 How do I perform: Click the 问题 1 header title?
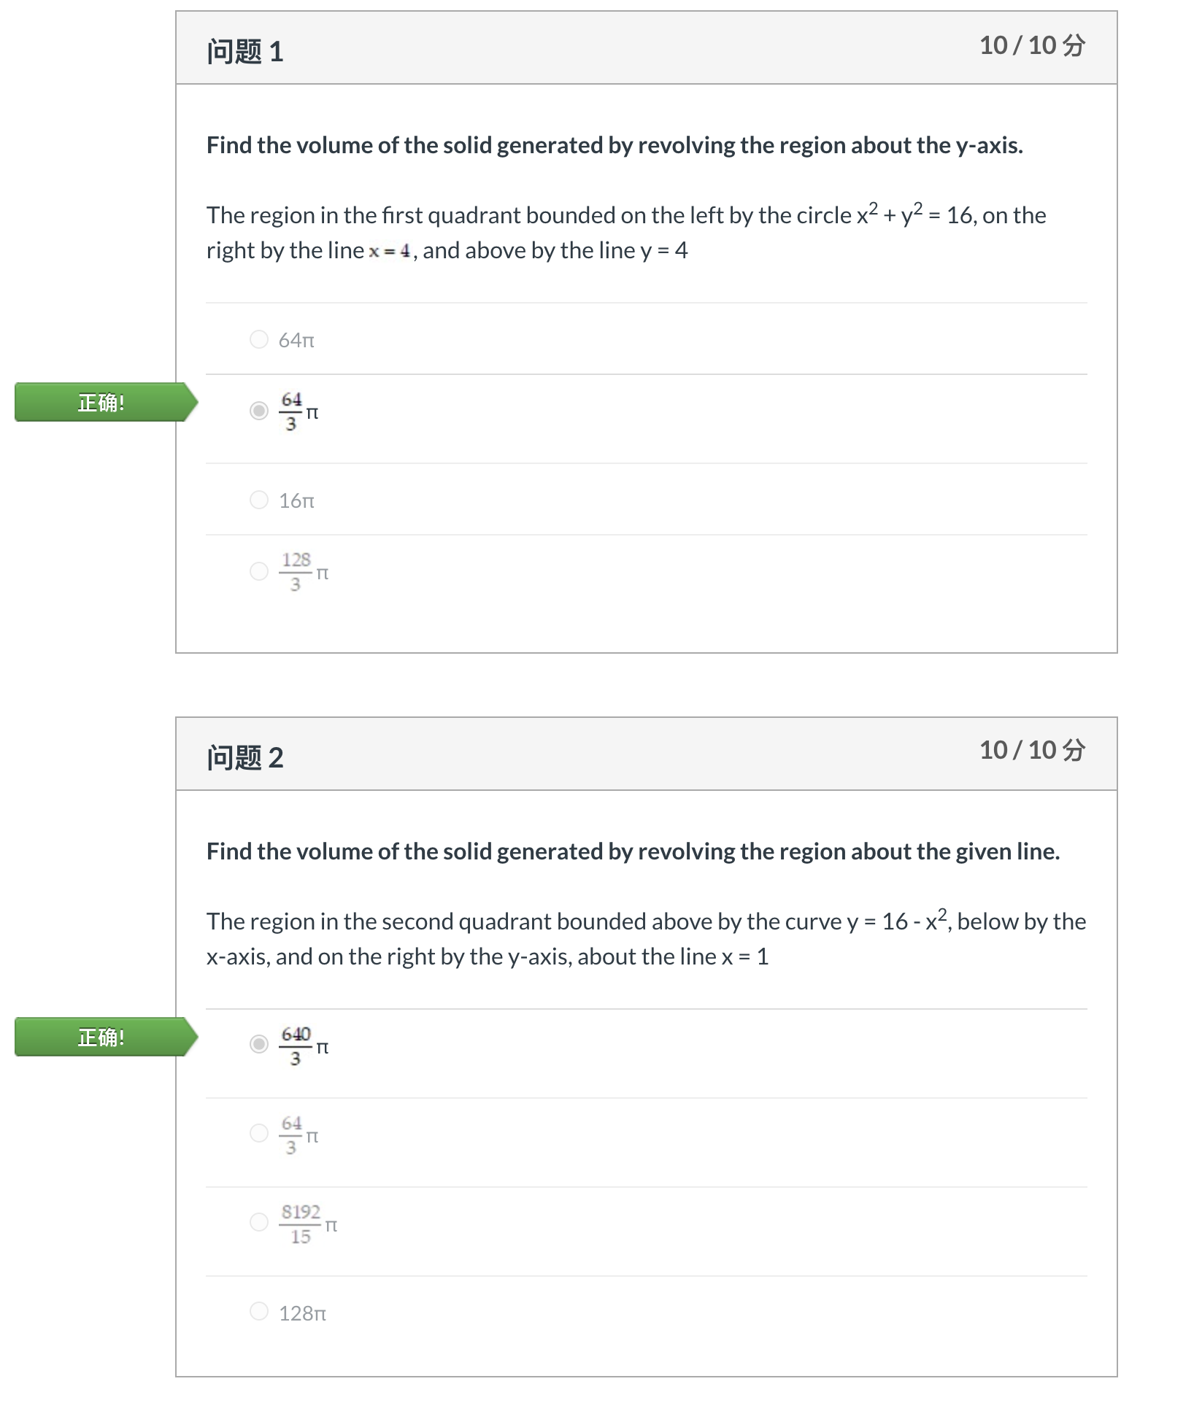pos(245,52)
